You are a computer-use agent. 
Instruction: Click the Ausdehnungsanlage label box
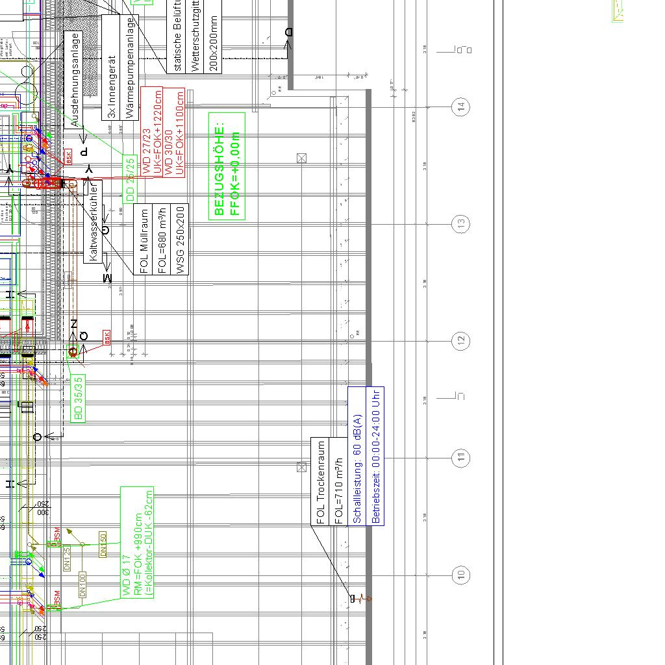[73, 79]
